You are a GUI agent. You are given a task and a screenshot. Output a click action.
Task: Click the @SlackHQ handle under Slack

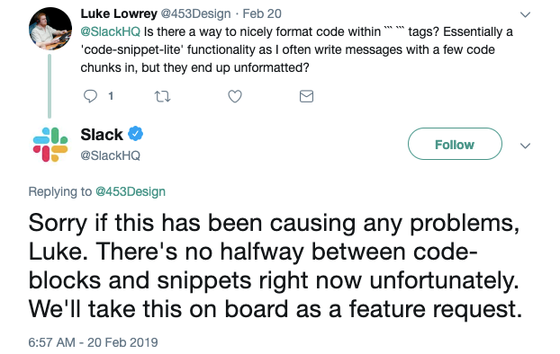click(x=111, y=155)
